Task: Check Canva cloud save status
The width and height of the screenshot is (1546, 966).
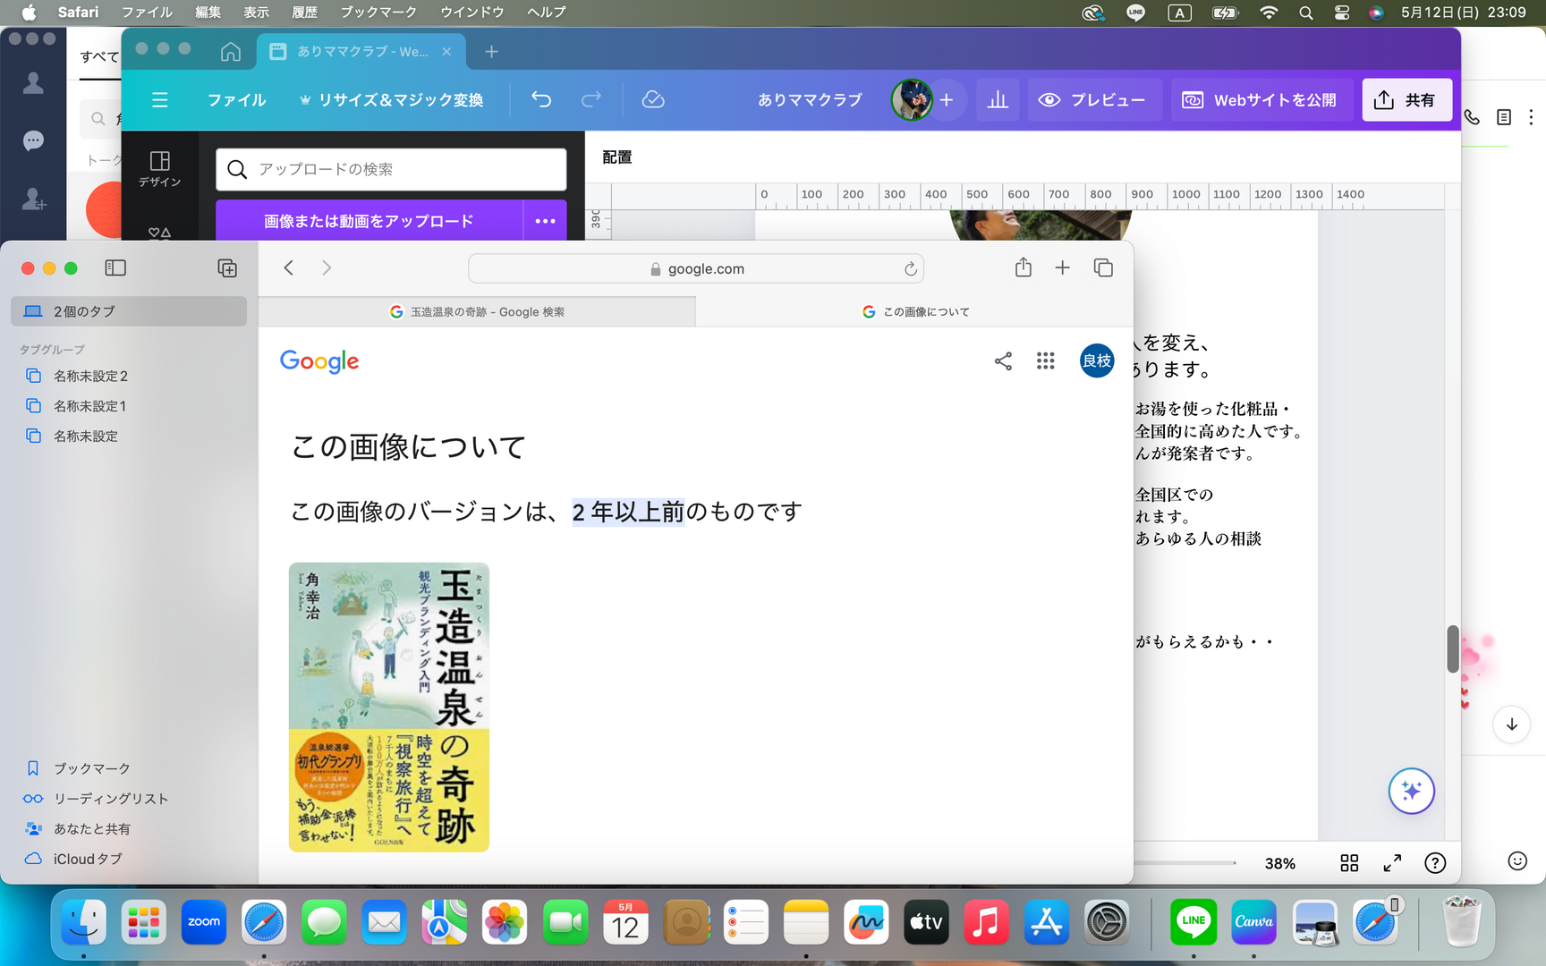Action: click(653, 99)
